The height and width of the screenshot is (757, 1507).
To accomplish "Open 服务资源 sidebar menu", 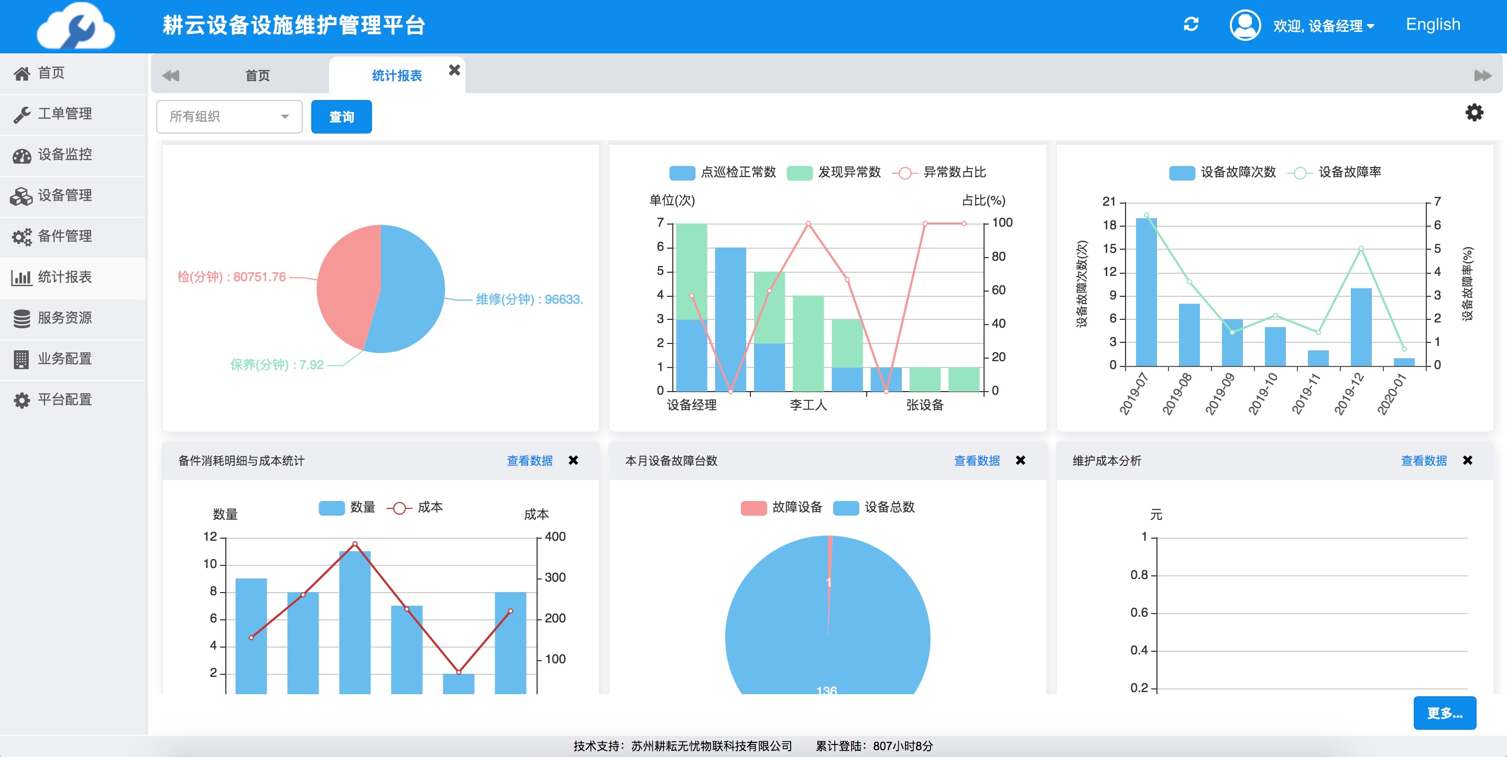I will tap(64, 318).
